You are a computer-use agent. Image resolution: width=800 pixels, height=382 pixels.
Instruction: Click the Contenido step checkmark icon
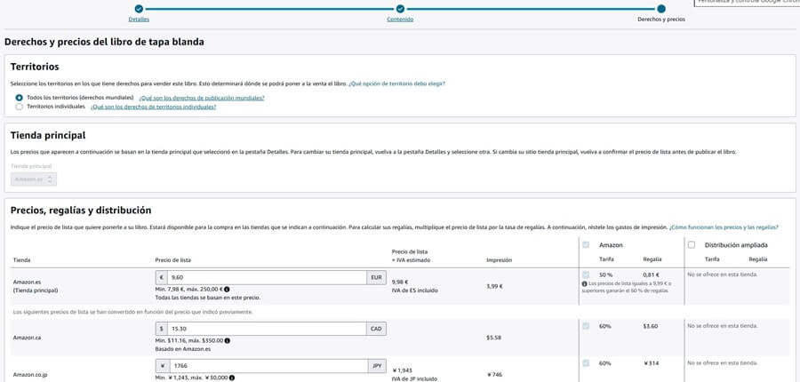click(x=400, y=9)
